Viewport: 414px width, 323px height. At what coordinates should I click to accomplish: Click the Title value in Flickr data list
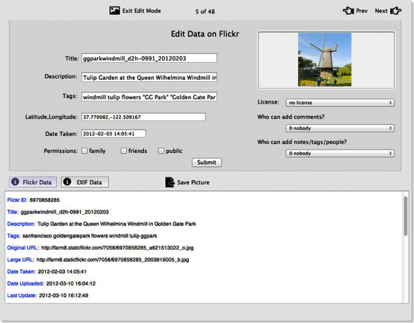[x=65, y=212]
